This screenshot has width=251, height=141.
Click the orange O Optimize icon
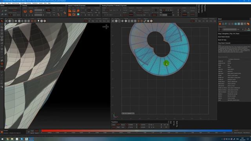(x=31, y=11)
